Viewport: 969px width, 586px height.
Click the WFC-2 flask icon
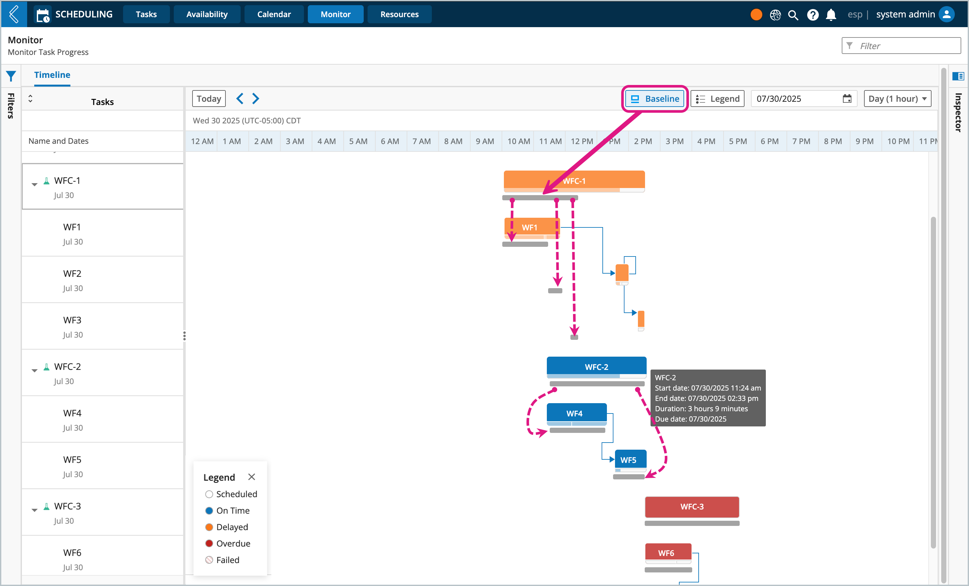[x=47, y=367]
